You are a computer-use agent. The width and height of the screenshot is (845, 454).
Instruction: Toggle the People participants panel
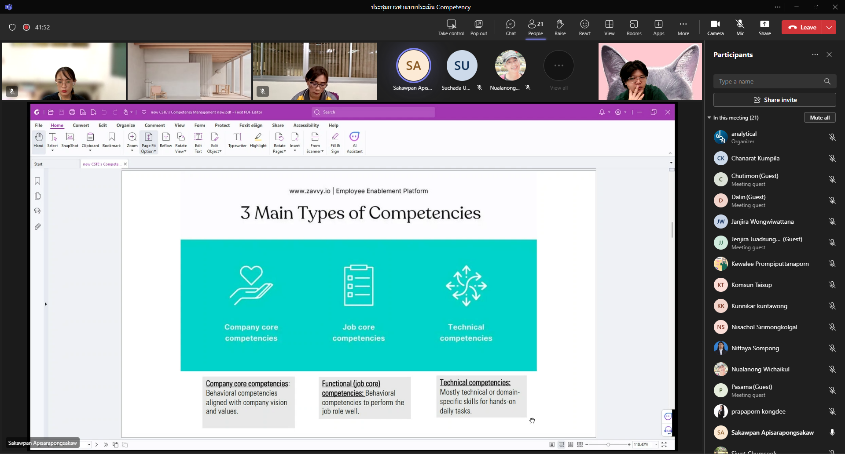535,27
